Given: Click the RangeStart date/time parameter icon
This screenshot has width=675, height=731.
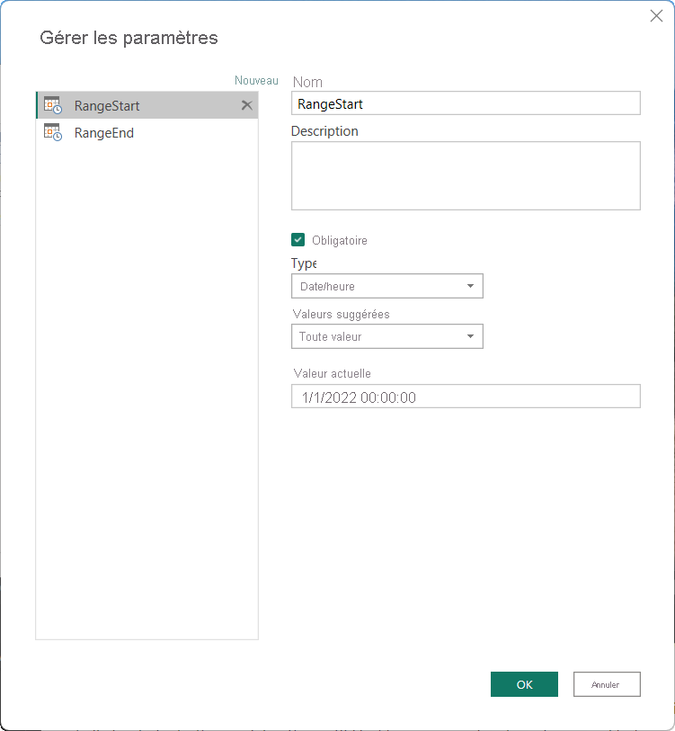Looking at the screenshot, I should pos(53,105).
